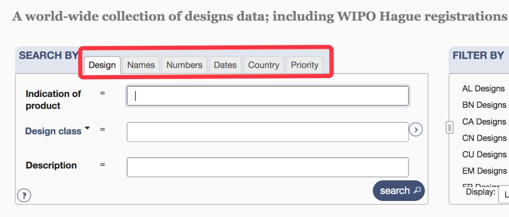Click the circled arrow beside Design class field

416,130
